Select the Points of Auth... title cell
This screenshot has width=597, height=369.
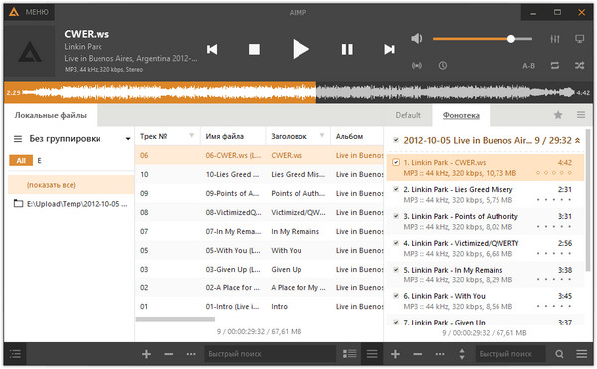coord(298,193)
